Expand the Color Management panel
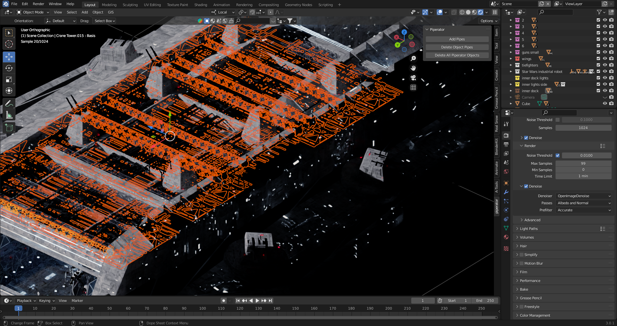The image size is (617, 326). click(535, 315)
